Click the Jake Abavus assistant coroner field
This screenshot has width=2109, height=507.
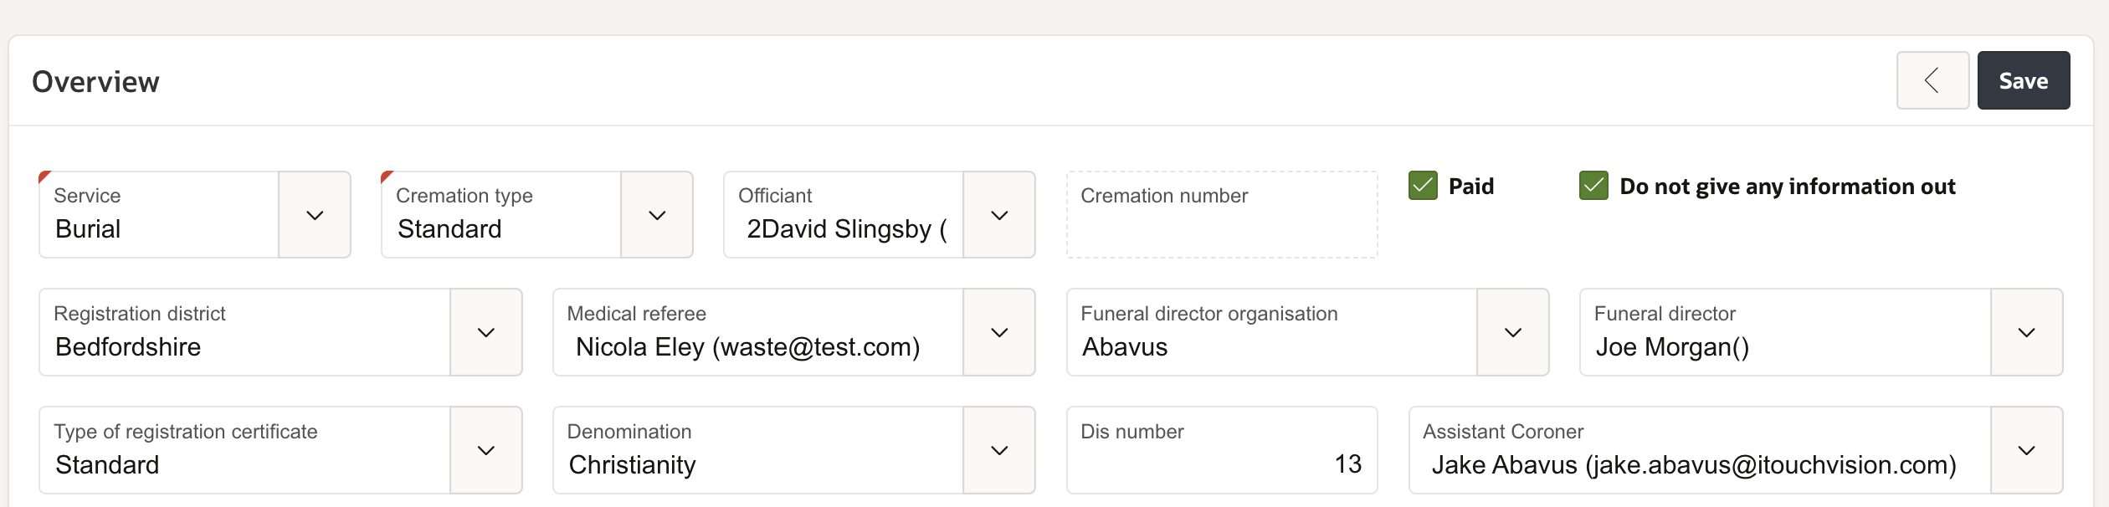(x=1699, y=464)
